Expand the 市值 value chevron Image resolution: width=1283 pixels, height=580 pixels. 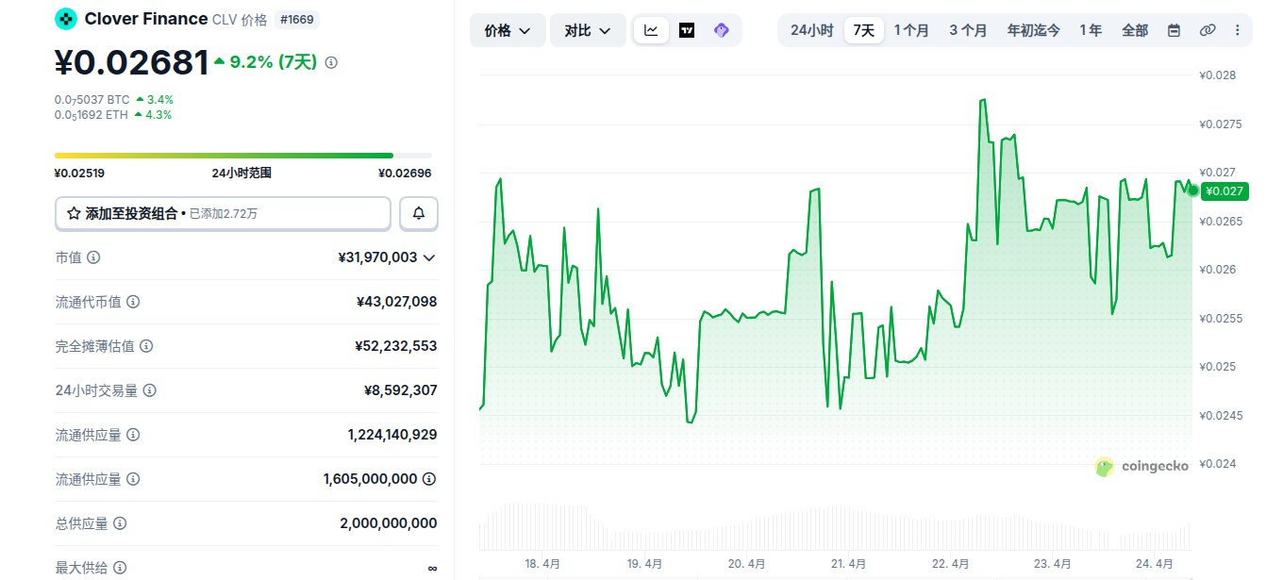(429, 257)
